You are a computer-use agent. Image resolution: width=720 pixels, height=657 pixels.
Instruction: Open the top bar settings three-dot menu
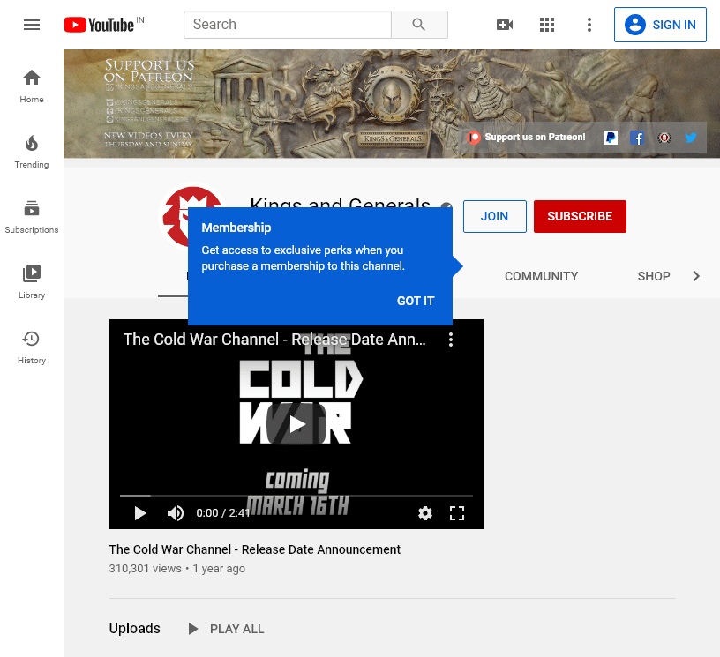(589, 25)
